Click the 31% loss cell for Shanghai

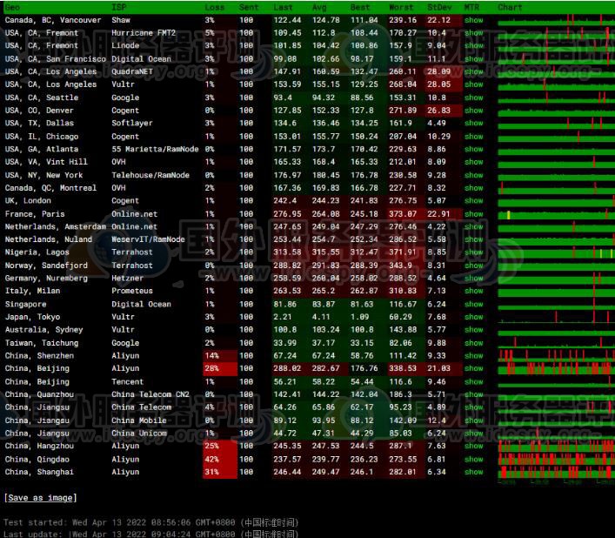(x=220, y=472)
